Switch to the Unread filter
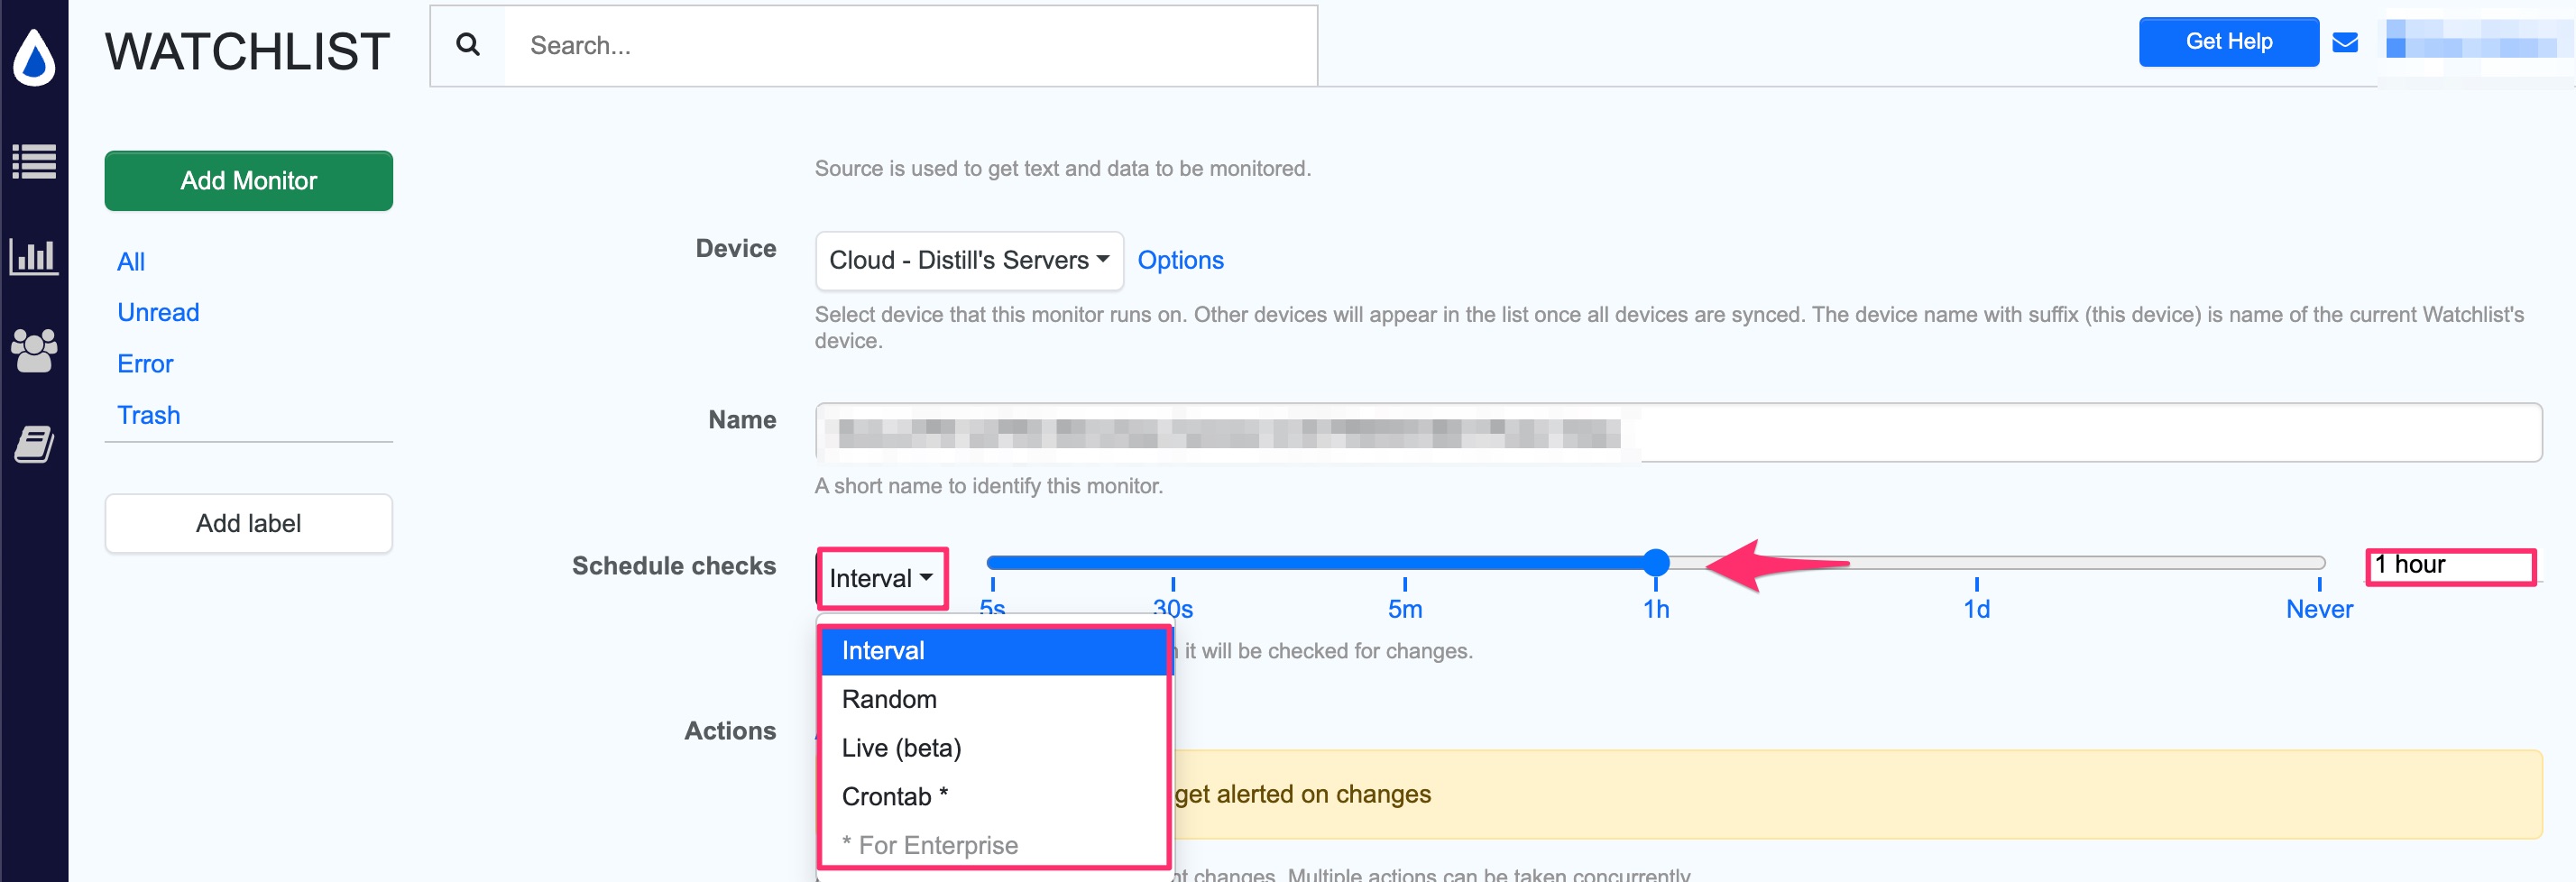This screenshot has height=882, width=2576. click(x=157, y=312)
